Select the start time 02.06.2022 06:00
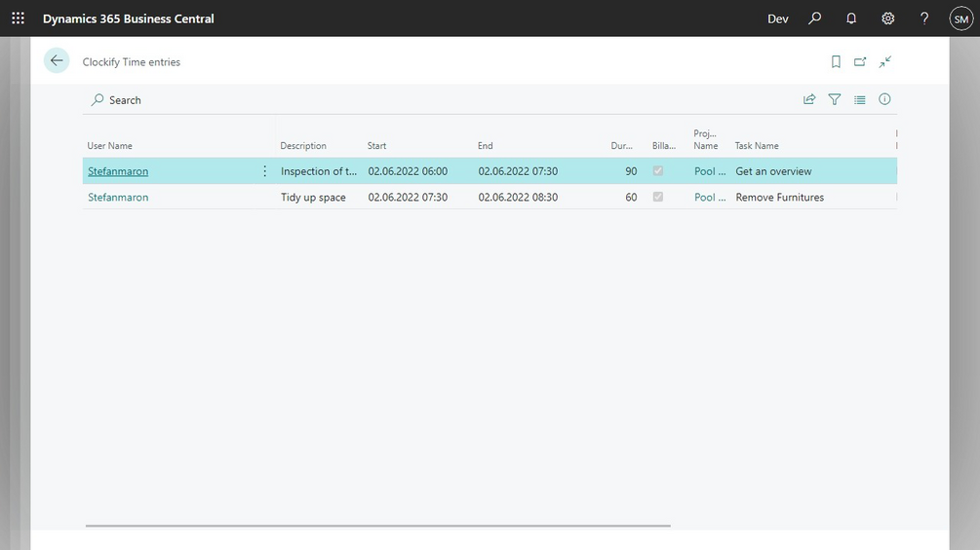The image size is (980, 550). pyautogui.click(x=408, y=171)
